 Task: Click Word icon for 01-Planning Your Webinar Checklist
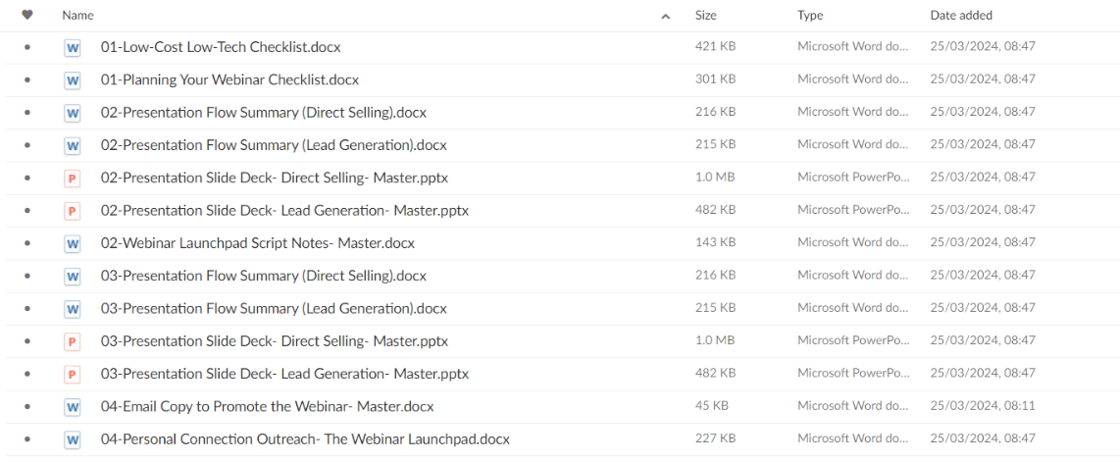pyautogui.click(x=72, y=80)
